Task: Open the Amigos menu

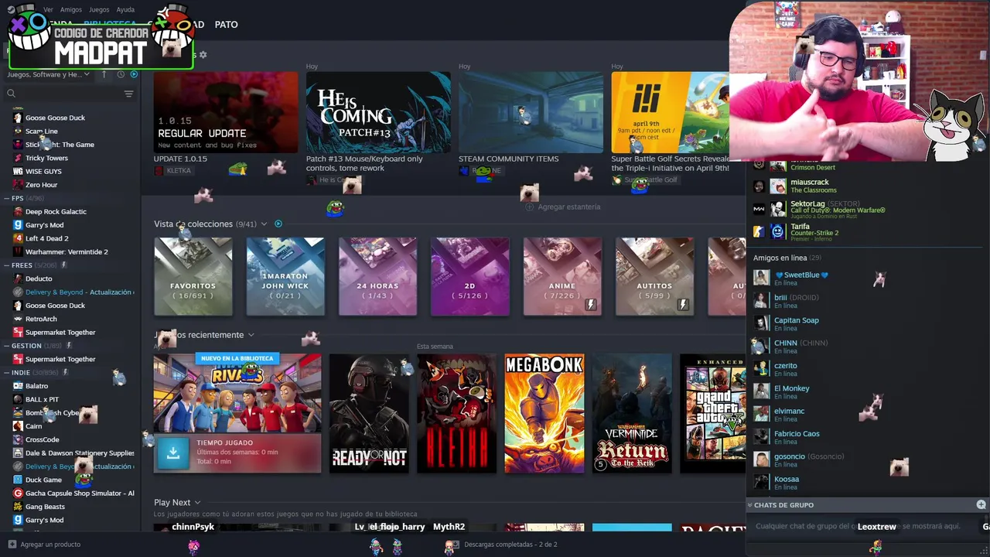Action: click(71, 9)
